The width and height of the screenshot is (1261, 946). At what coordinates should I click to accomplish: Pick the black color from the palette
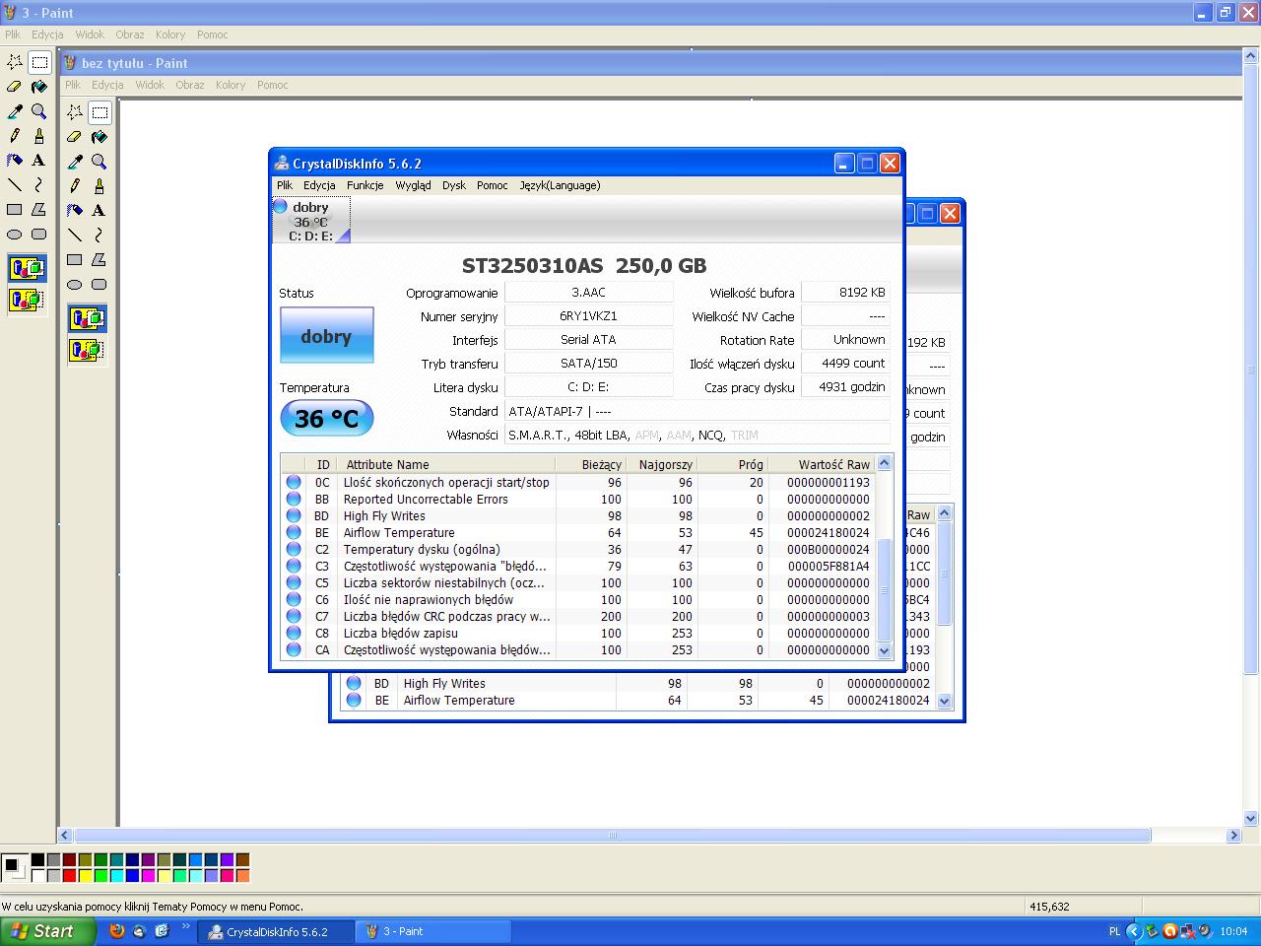pyautogui.click(x=37, y=860)
